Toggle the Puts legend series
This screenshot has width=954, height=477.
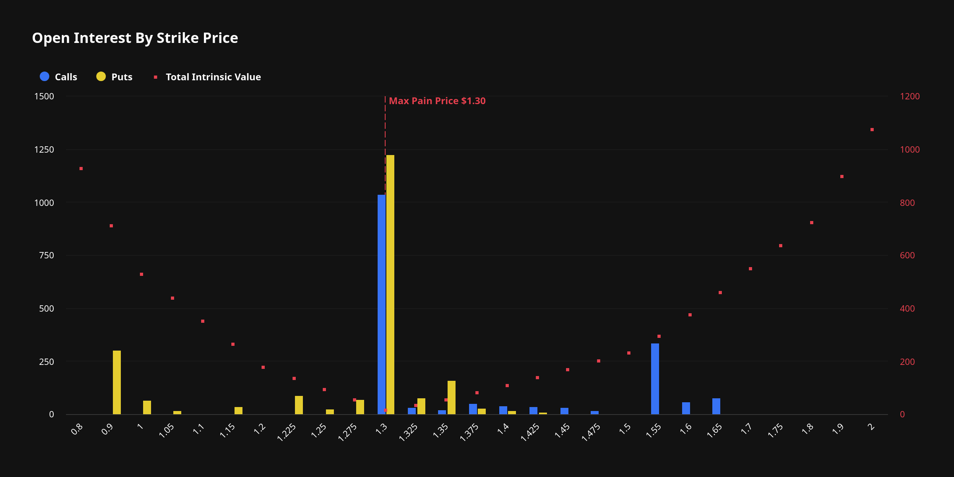pos(122,77)
